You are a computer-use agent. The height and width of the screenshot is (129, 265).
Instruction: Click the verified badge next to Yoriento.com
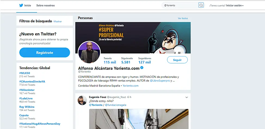point(142,68)
